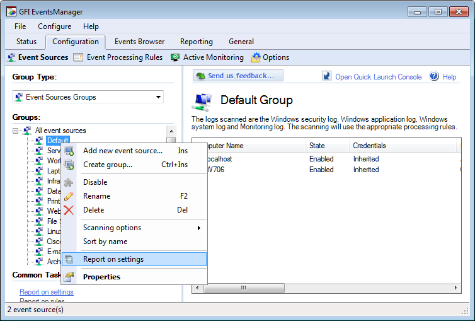Click the icon beside the Print group
475x321 pixels.
pyautogui.click(x=39, y=201)
